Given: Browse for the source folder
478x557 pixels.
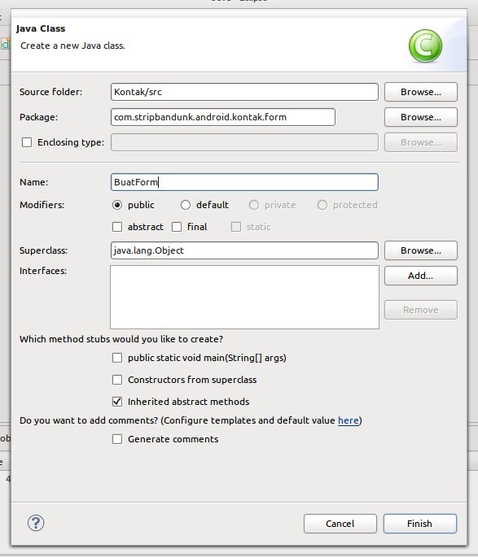Looking at the screenshot, I should 421,92.
